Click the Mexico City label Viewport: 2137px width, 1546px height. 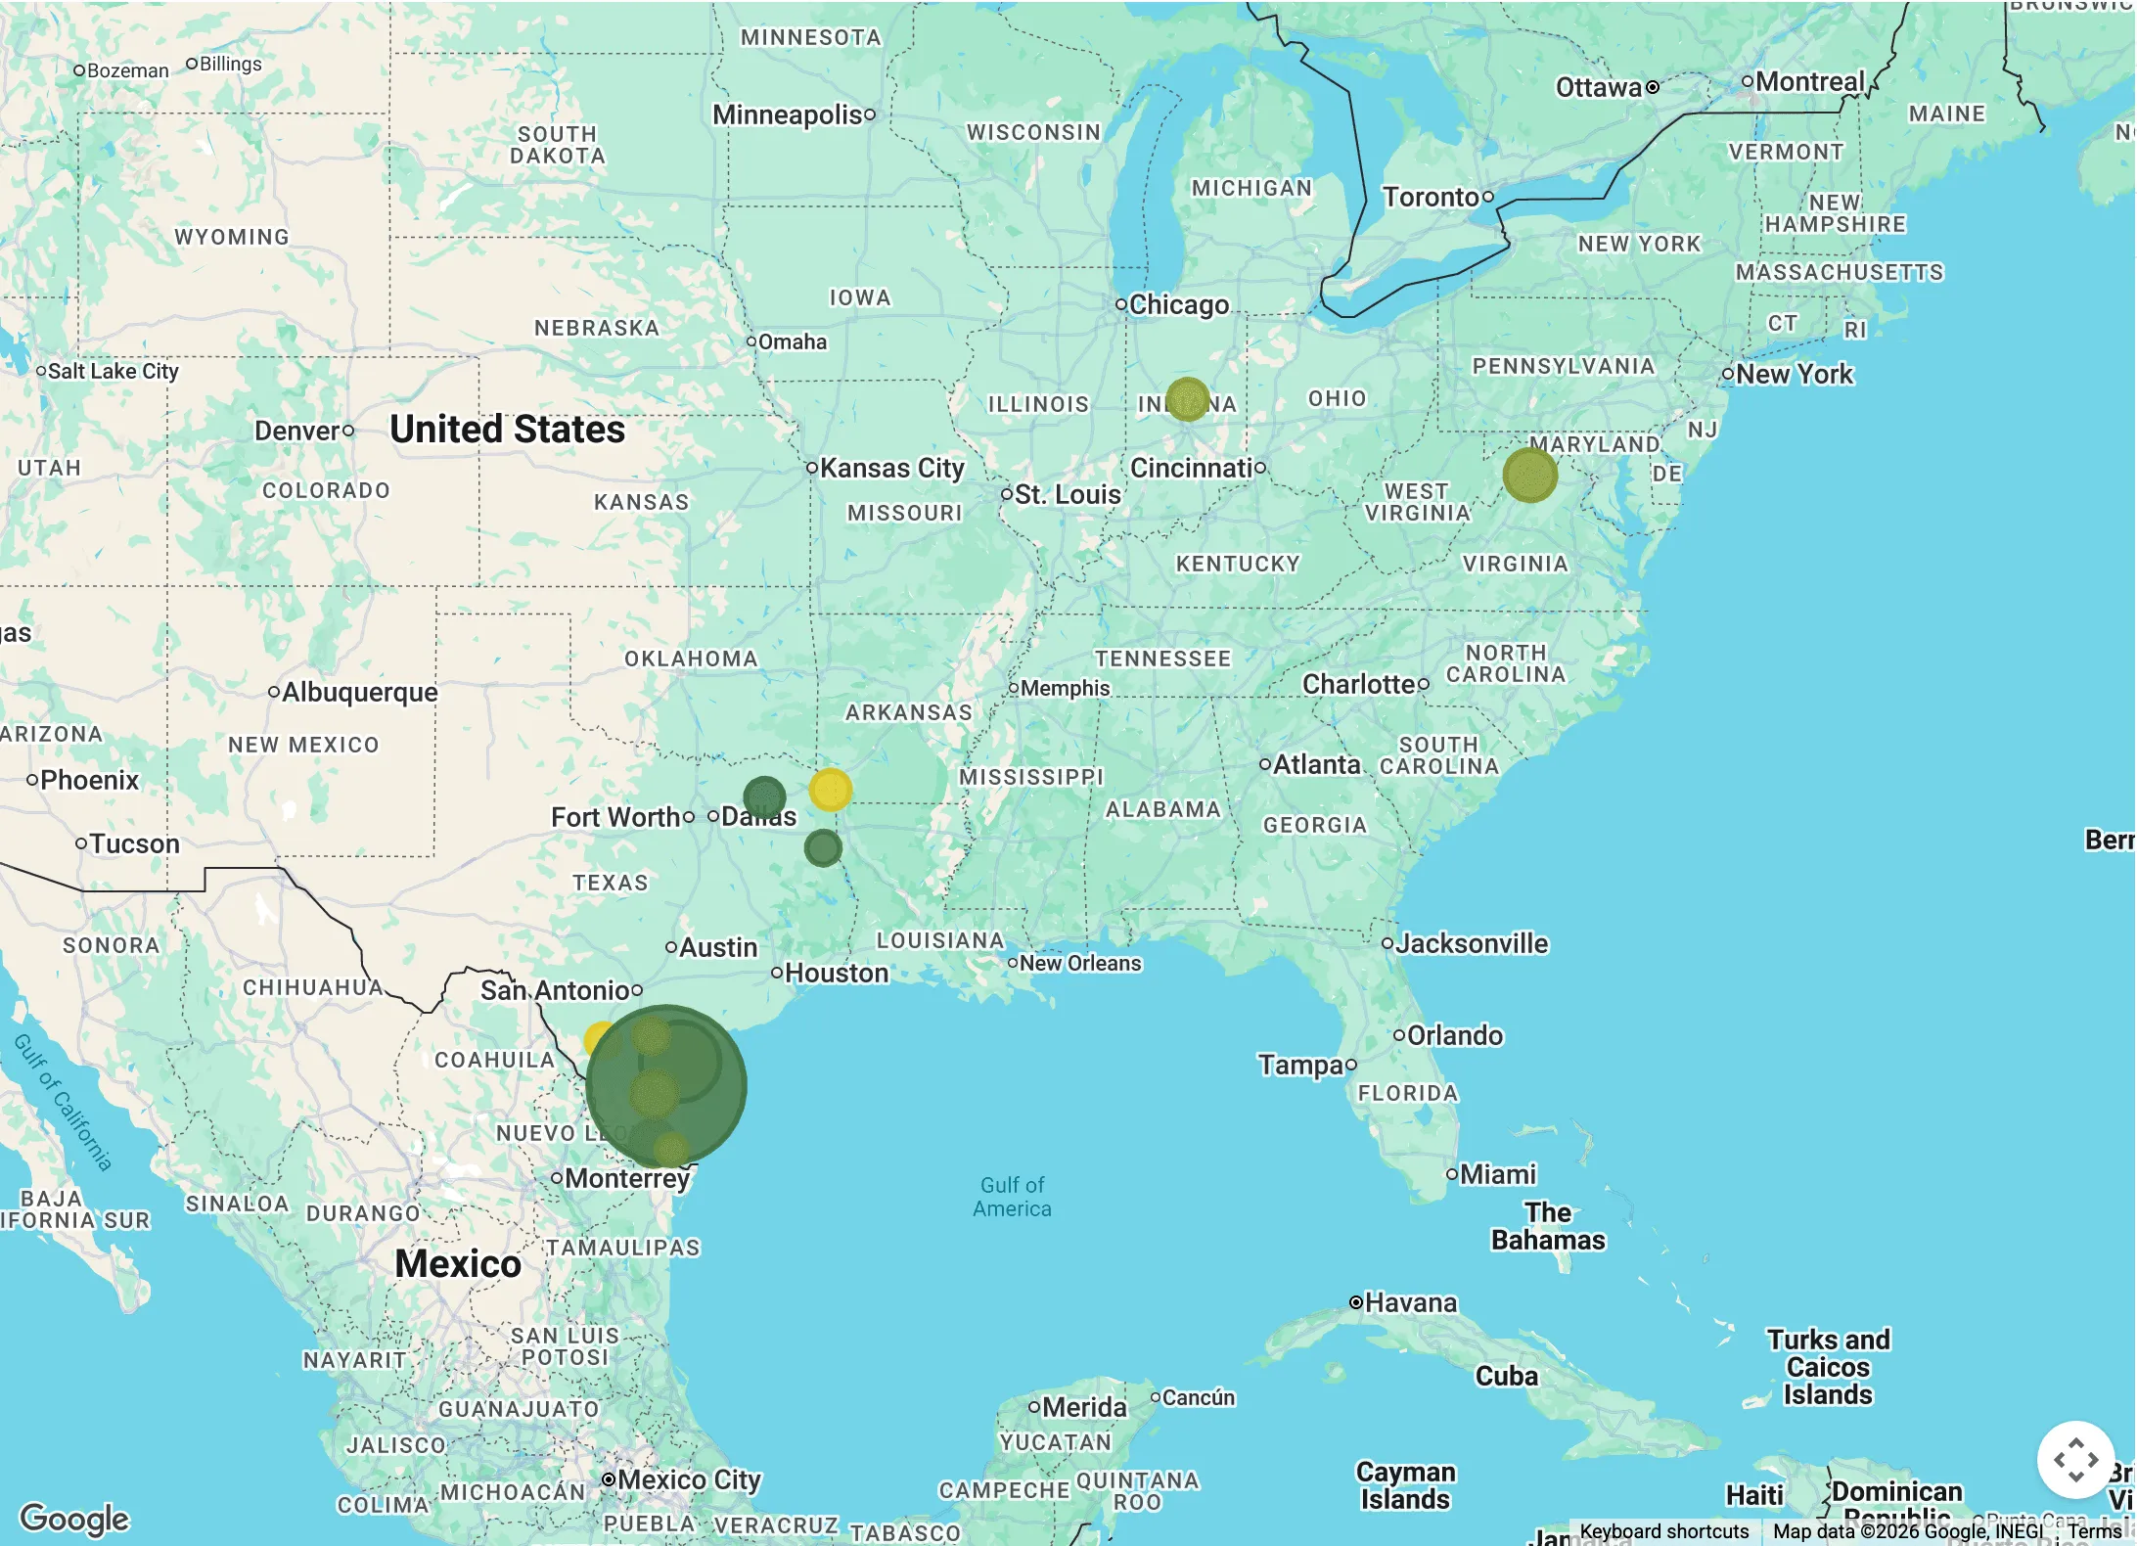689,1479
